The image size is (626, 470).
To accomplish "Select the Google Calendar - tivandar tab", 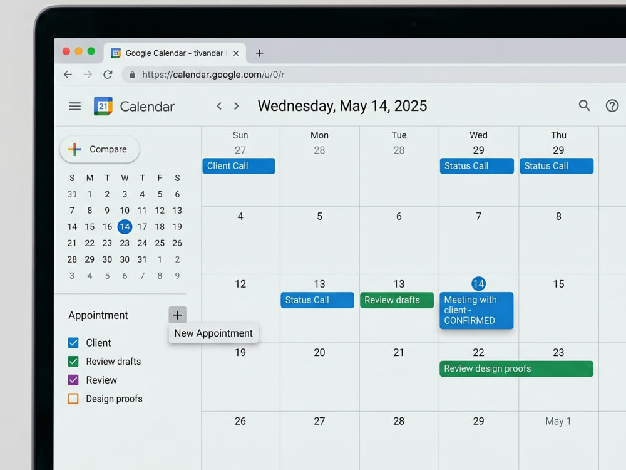I will (x=175, y=53).
